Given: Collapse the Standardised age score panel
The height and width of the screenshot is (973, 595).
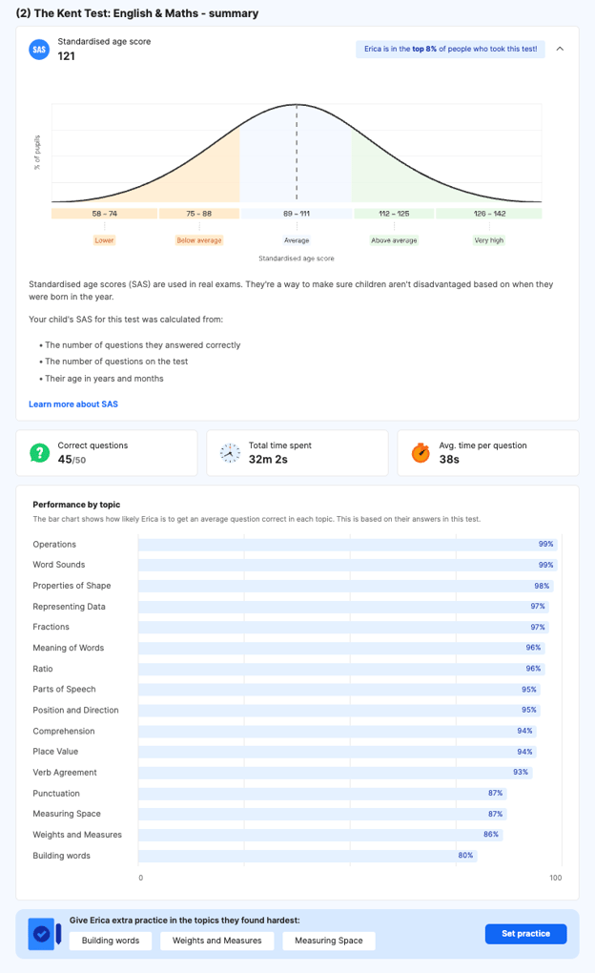Looking at the screenshot, I should (x=560, y=50).
